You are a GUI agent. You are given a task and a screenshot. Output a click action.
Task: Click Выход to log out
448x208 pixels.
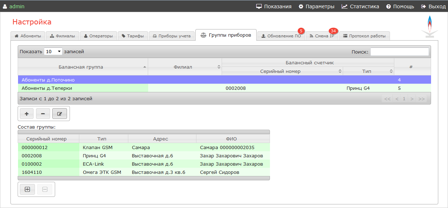point(433,6)
